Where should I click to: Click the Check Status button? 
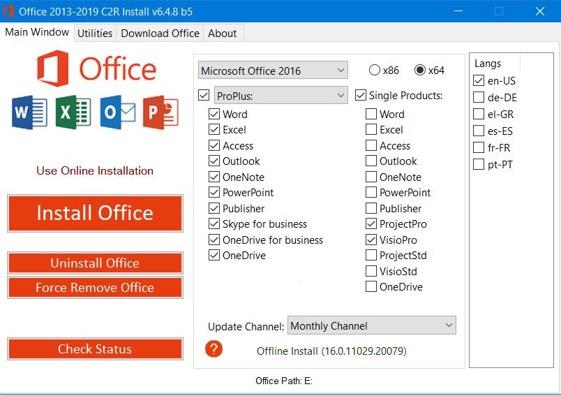coord(95,349)
